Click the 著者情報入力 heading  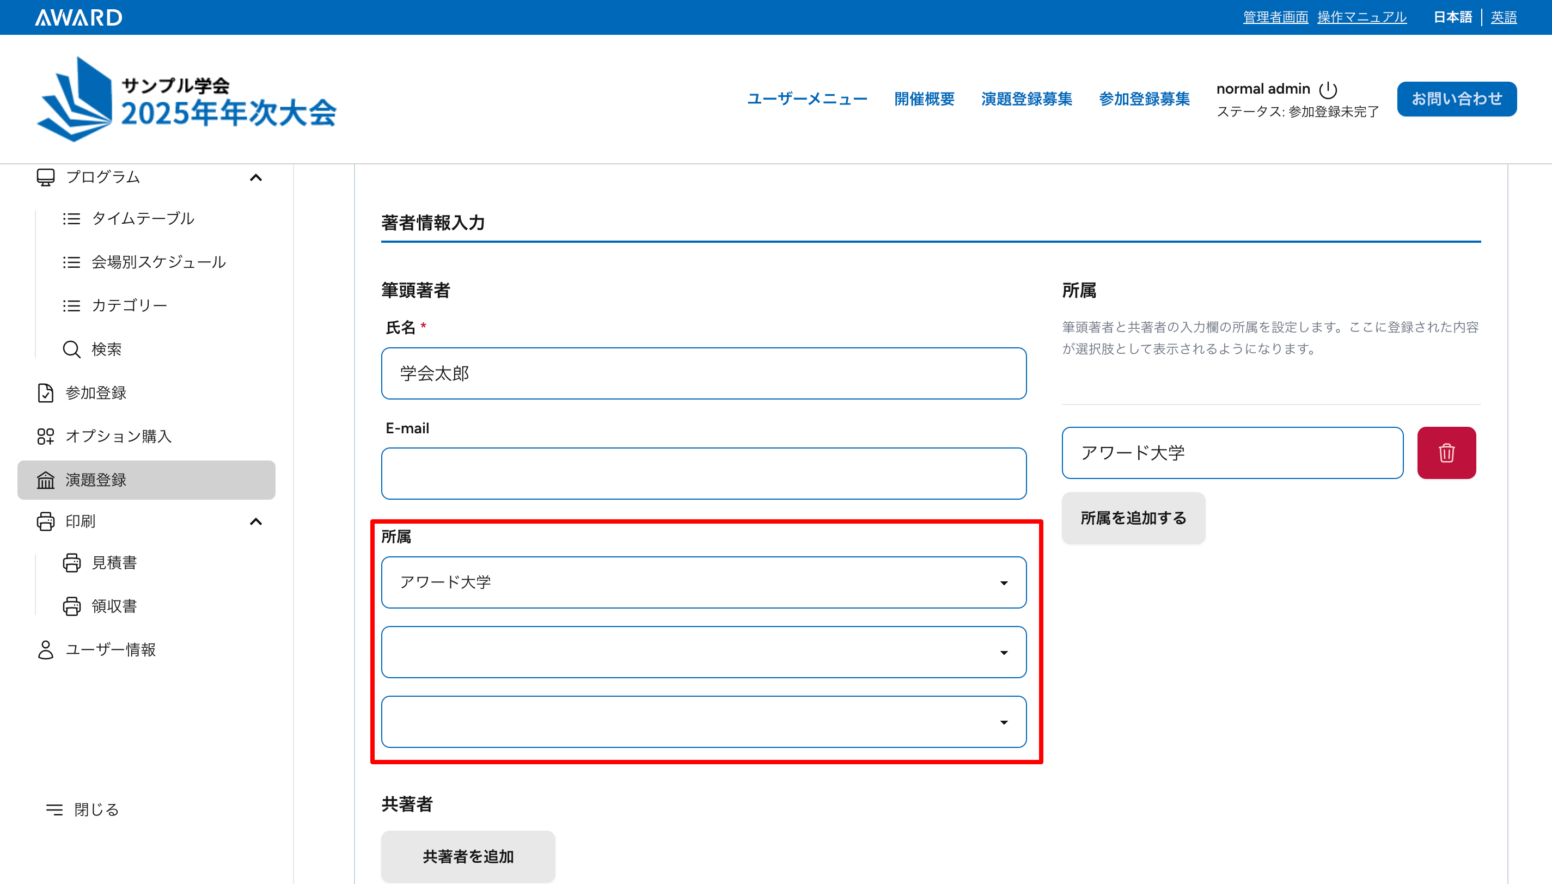point(433,223)
